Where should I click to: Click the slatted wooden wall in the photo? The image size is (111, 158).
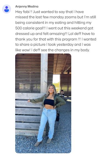tap(28, 73)
